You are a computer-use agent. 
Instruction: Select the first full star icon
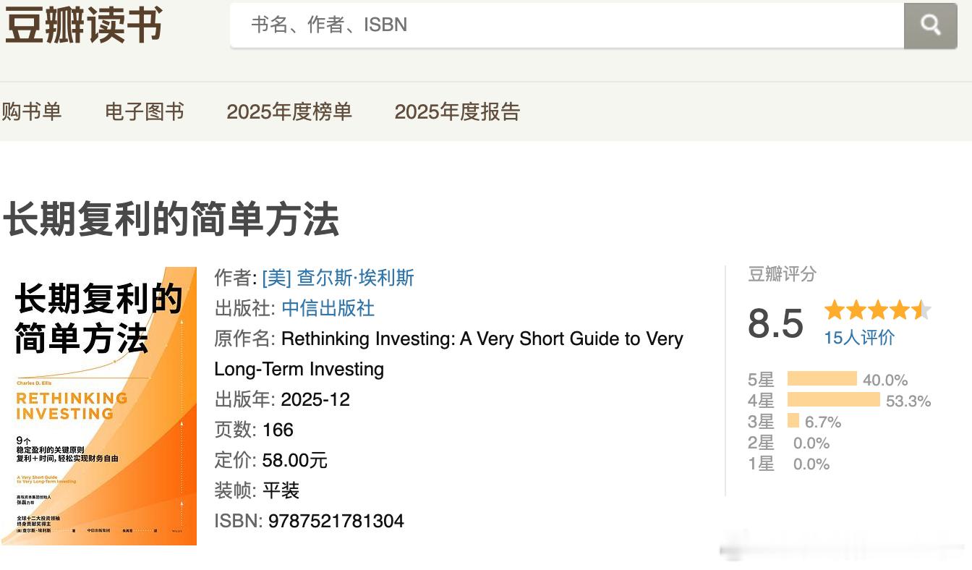point(833,310)
